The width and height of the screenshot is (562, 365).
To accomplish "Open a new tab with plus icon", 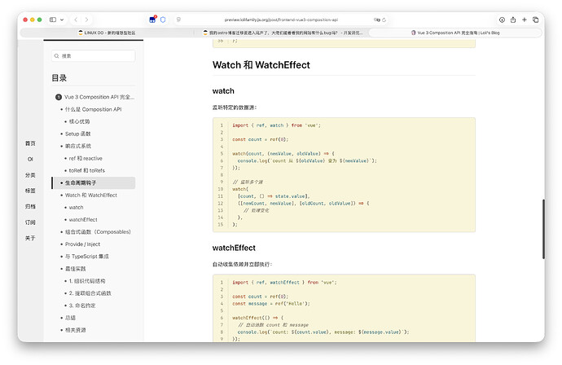I will (525, 20).
